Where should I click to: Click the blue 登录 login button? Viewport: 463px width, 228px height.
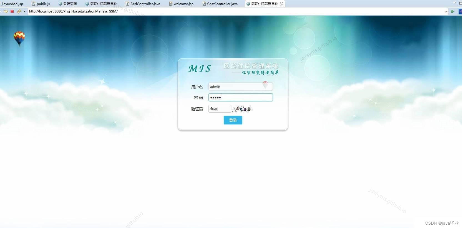pos(233,120)
